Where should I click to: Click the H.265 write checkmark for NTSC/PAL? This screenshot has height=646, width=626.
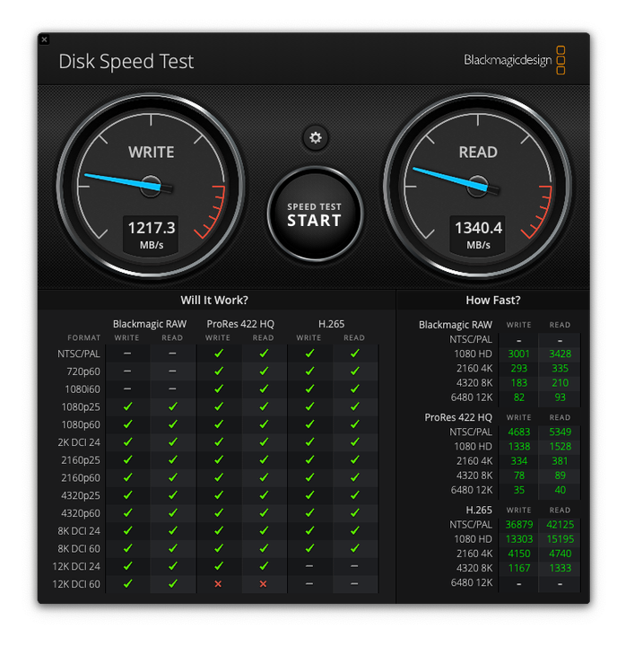pyautogui.click(x=309, y=354)
